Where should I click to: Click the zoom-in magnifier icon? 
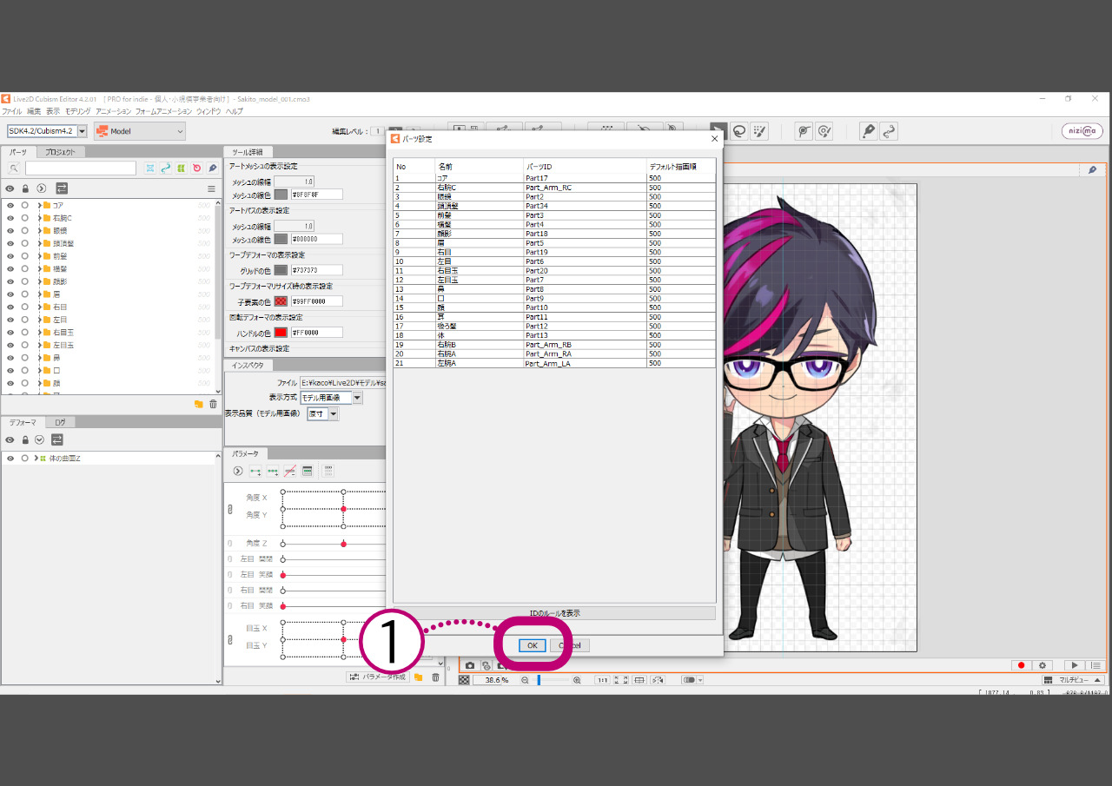577,680
